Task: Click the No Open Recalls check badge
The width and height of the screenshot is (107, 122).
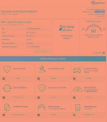Action: pyautogui.click(x=4, y=98)
